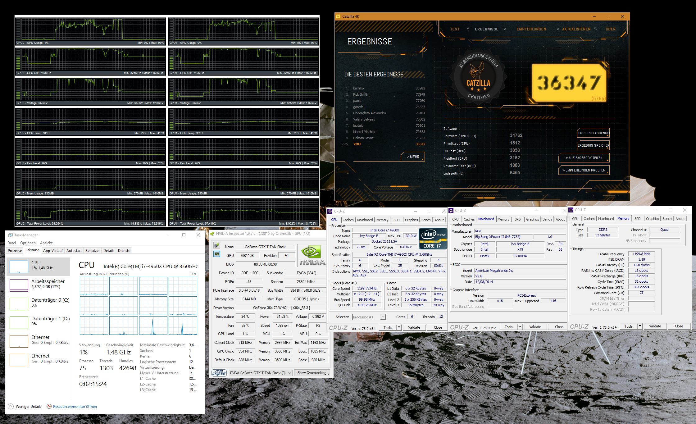Click the first CPU core graph in Task-Manager
The height and width of the screenshot is (424, 696).
pyautogui.click(x=94, y=286)
